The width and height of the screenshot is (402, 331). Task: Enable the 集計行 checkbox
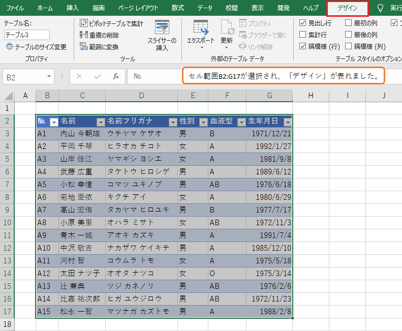pos(303,35)
